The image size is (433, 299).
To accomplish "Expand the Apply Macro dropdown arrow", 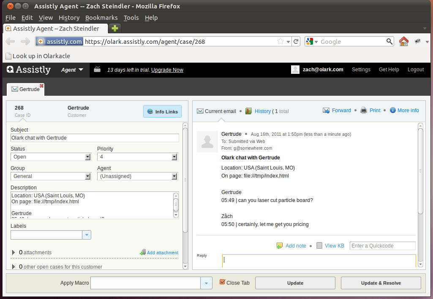I will click(206, 283).
